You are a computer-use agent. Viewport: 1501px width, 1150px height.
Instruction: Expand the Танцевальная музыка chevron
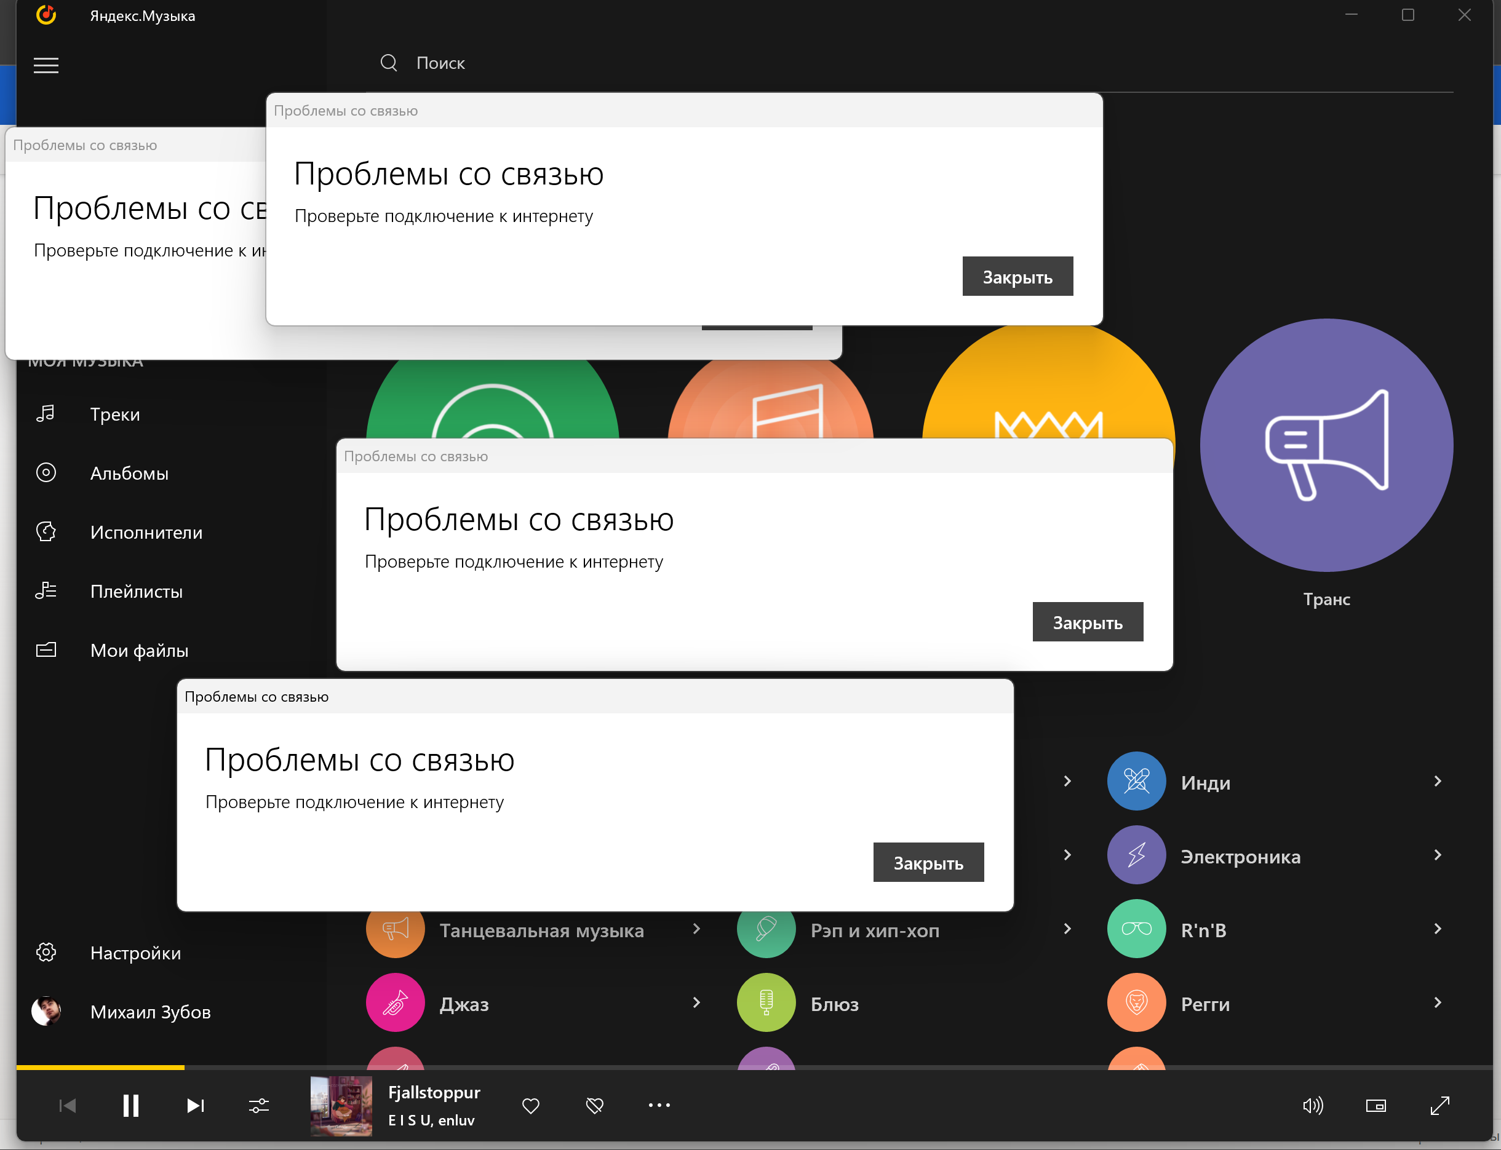click(696, 929)
